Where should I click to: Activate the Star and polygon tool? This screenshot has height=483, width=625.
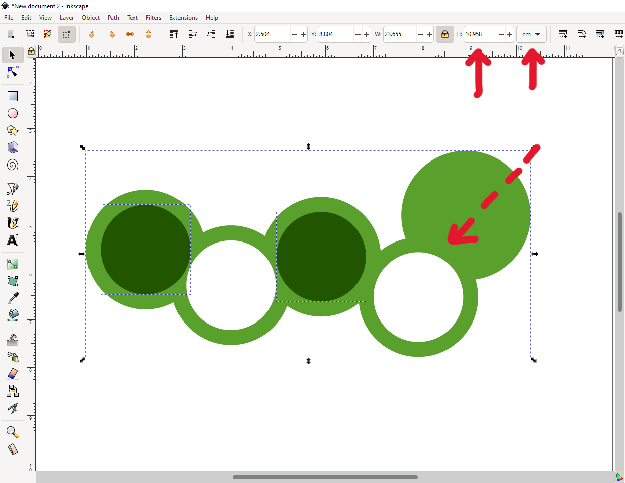pyautogui.click(x=13, y=131)
